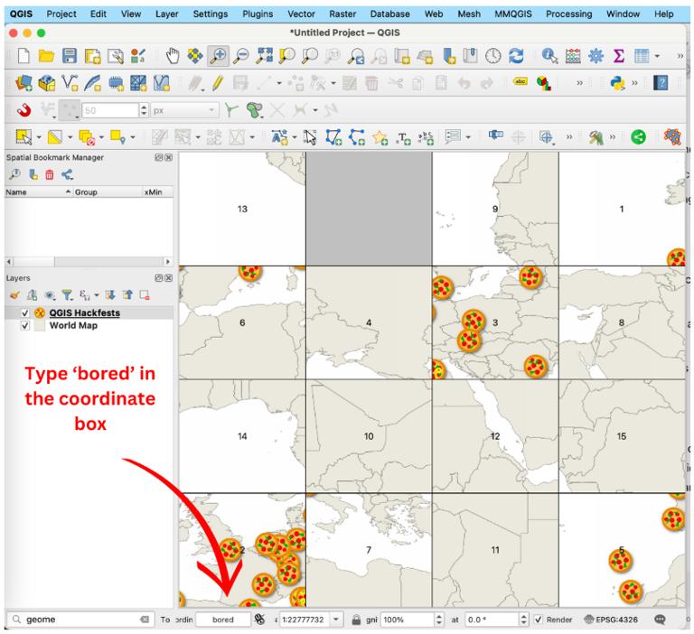This screenshot has height=634, width=694.
Task: Activate the Zoom In magnifier tool
Action: pyautogui.click(x=218, y=56)
